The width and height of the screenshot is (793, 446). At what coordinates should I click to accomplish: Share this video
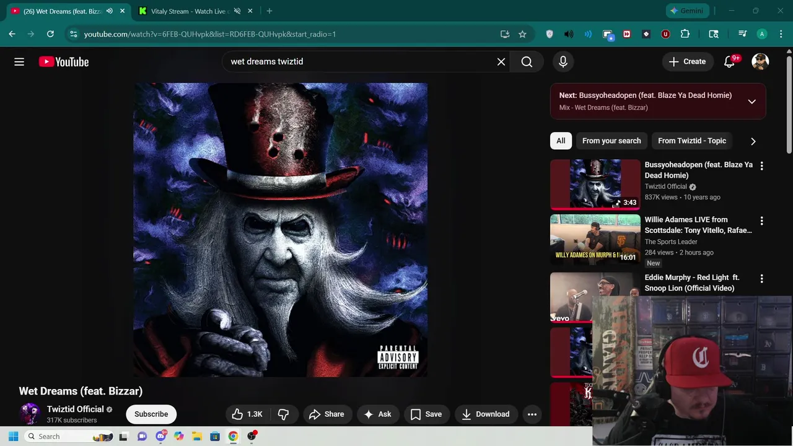coord(327,414)
